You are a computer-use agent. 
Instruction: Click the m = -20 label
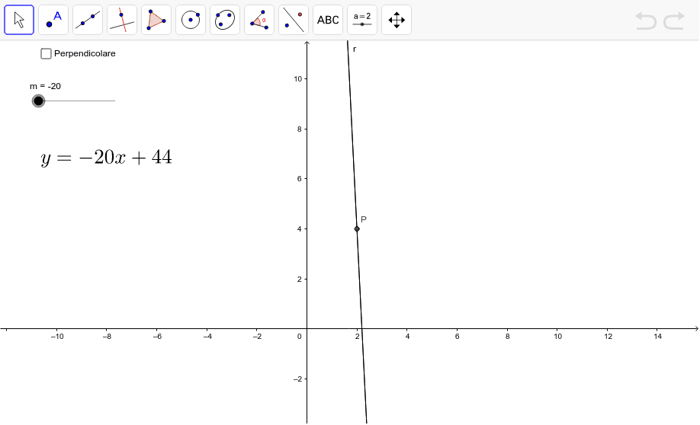tap(45, 86)
